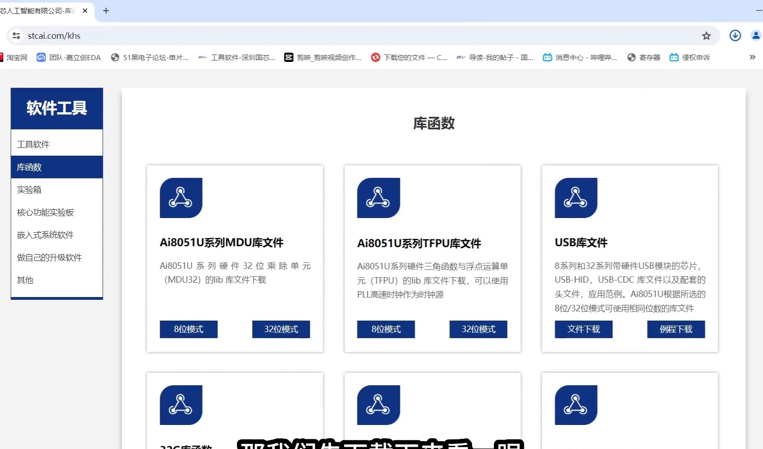Viewport: 763px width, 449px height.
Task: Open the 导读-我的帖子 bookmark
Action: pyautogui.click(x=495, y=57)
